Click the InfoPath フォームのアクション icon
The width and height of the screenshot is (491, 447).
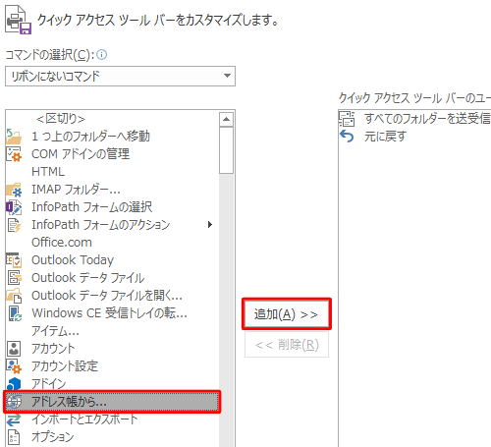(x=14, y=225)
